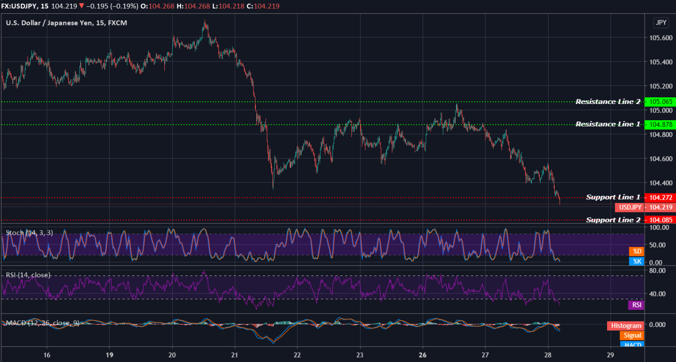The image size is (676, 362).
Task: Click the 104.272 red price tag
Action: 661,197
